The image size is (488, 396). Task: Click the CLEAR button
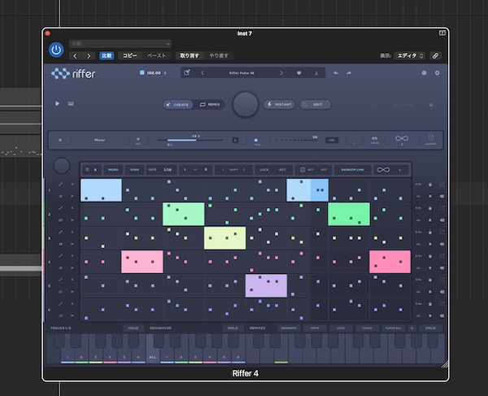[x=367, y=329]
